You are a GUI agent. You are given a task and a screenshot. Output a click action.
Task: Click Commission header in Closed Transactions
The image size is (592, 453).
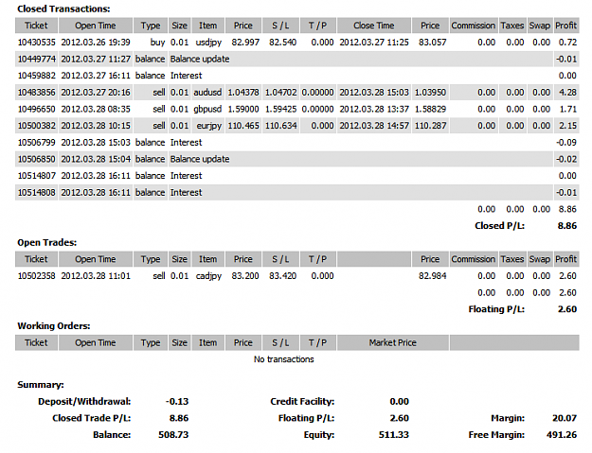click(x=474, y=26)
